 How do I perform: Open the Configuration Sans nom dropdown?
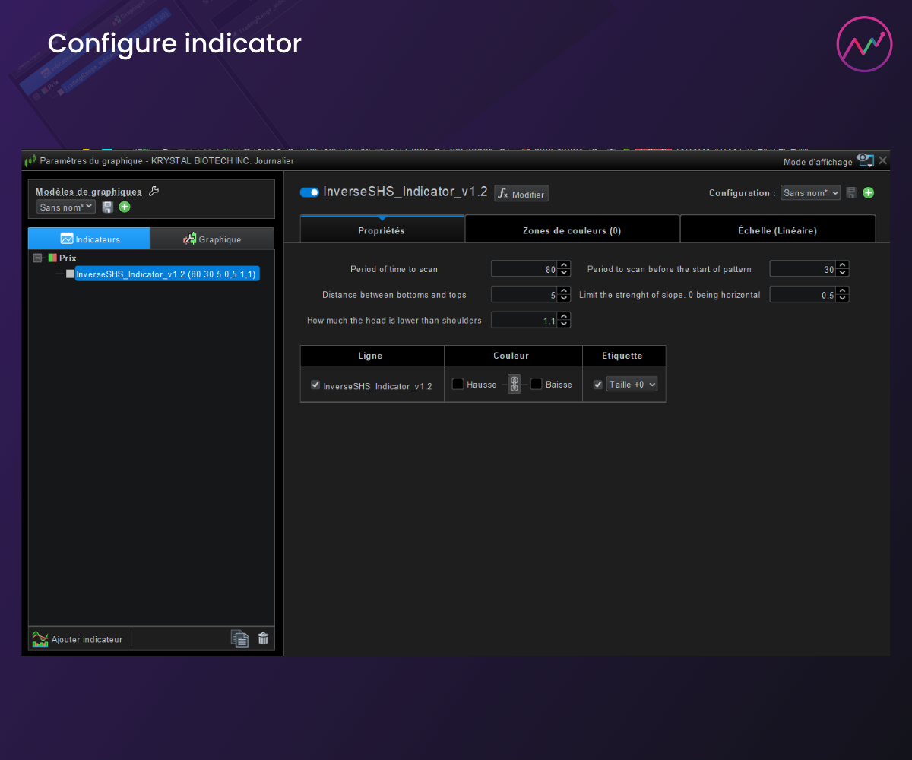810,193
